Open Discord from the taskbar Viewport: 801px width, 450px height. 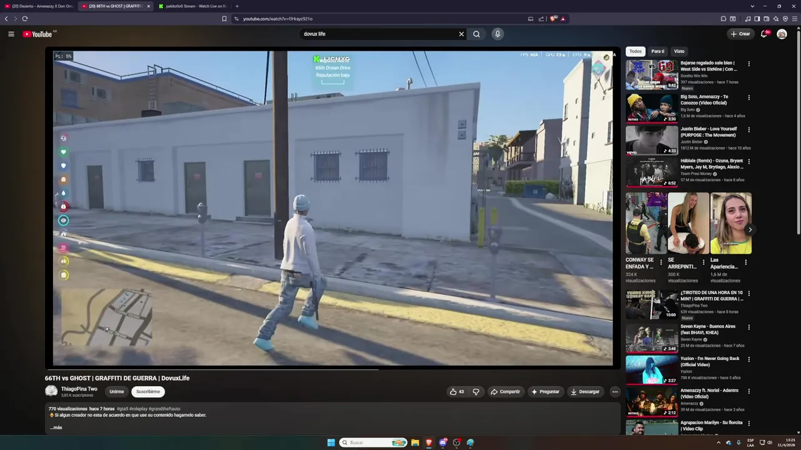(x=443, y=442)
